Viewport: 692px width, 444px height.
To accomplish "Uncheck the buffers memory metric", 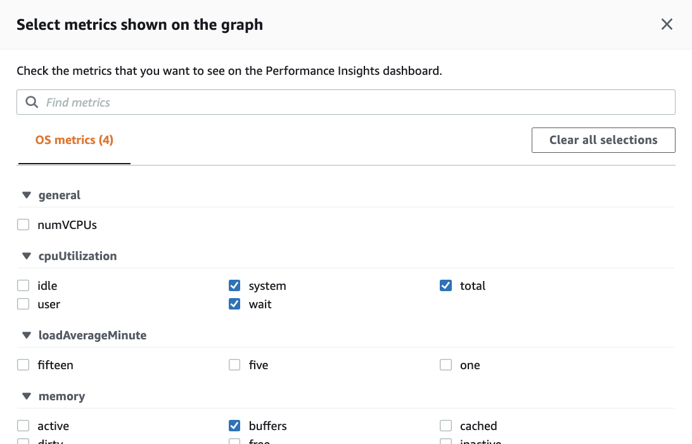I will pos(234,426).
